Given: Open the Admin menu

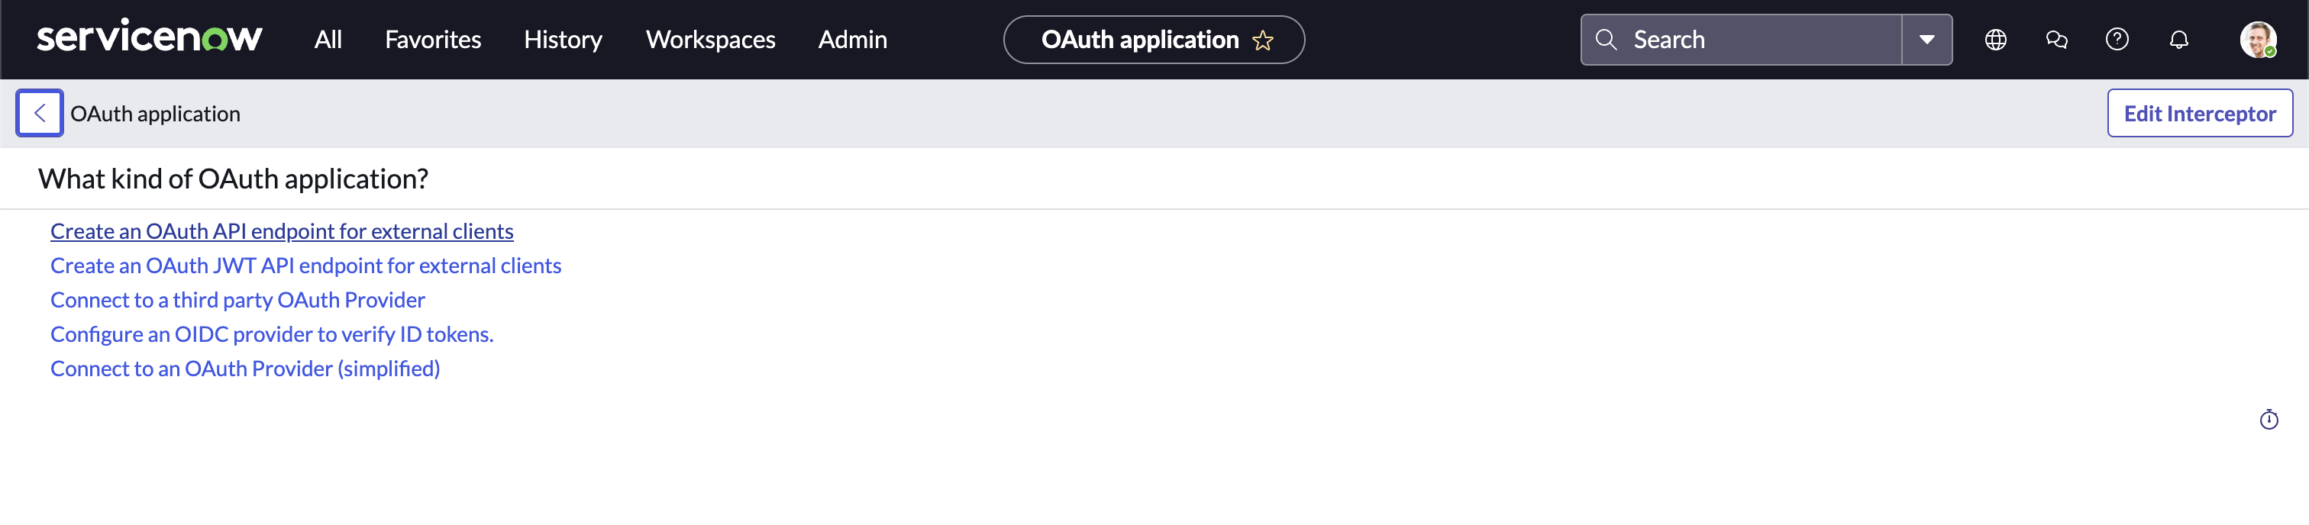Looking at the screenshot, I should coord(852,40).
